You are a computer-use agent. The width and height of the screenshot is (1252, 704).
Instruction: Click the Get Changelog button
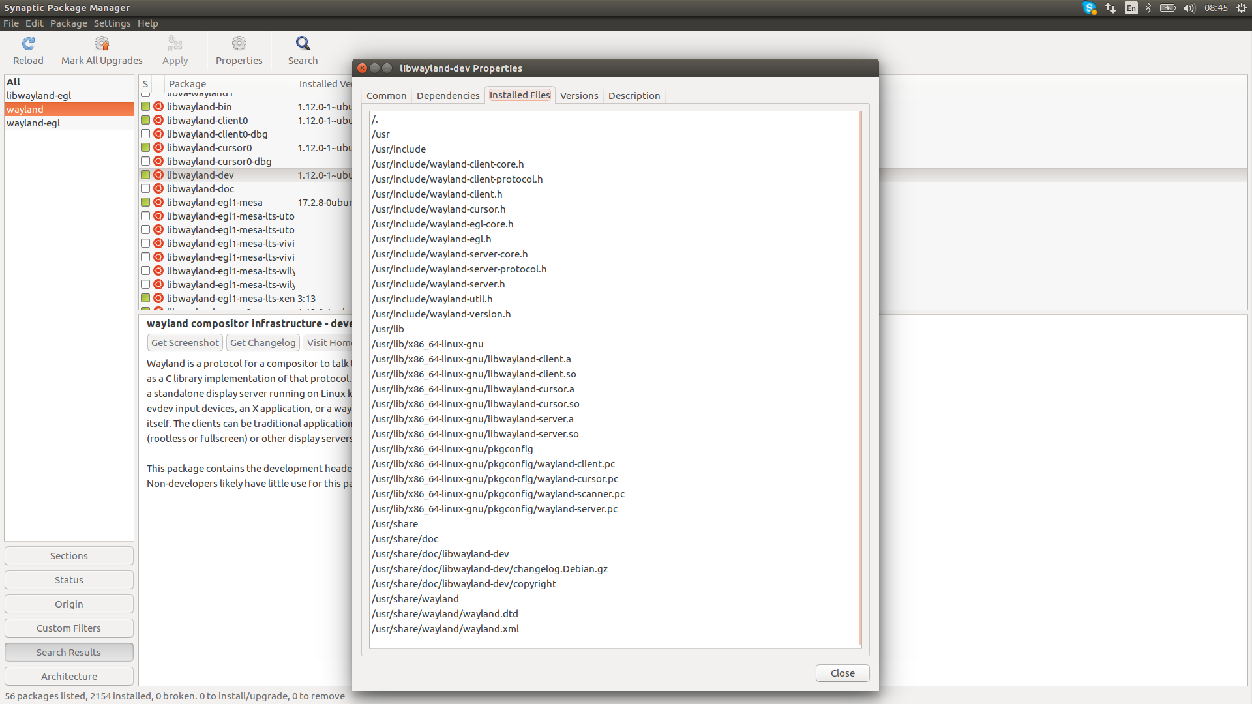tap(263, 343)
